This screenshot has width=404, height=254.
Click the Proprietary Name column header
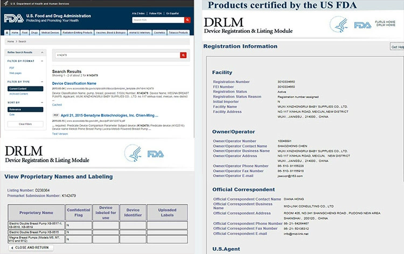(x=36, y=213)
